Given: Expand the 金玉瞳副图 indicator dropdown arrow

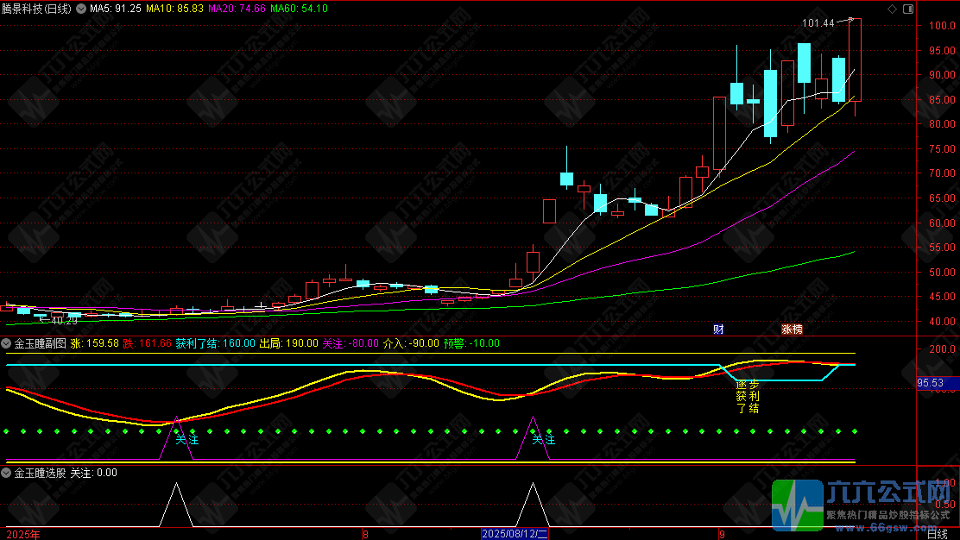Looking at the screenshot, I should pyautogui.click(x=6, y=343).
